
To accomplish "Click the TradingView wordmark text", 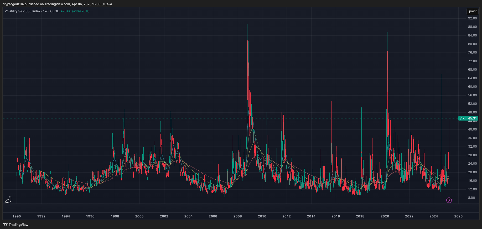I will [18, 225].
